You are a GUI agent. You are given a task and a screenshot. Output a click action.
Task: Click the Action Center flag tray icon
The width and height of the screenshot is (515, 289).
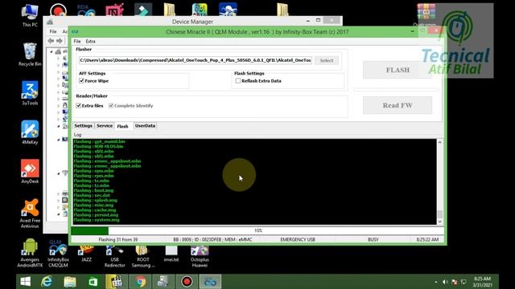point(454,282)
